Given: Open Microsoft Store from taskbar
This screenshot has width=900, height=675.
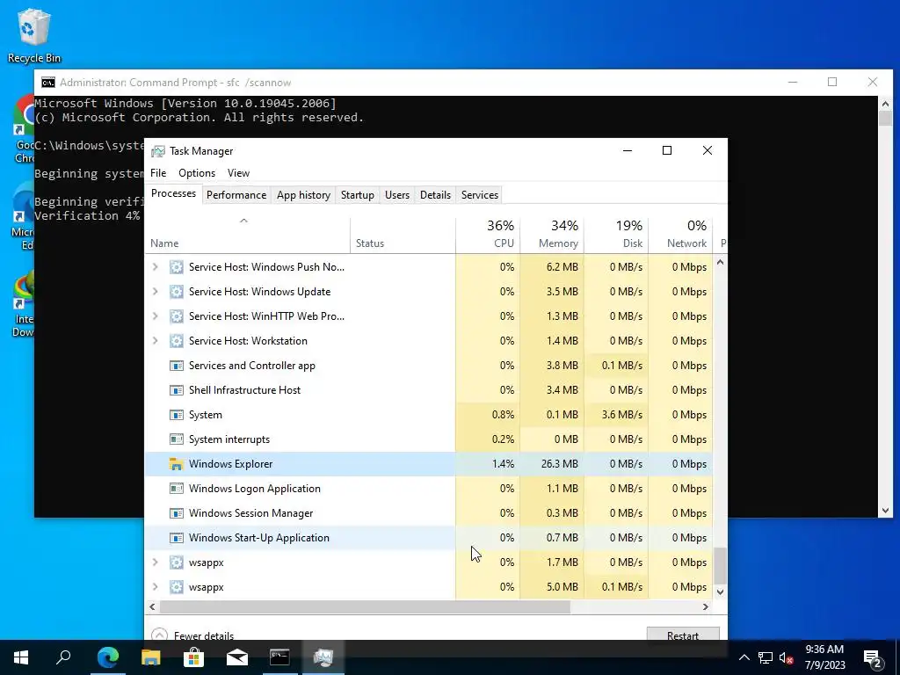Looking at the screenshot, I should click(193, 657).
